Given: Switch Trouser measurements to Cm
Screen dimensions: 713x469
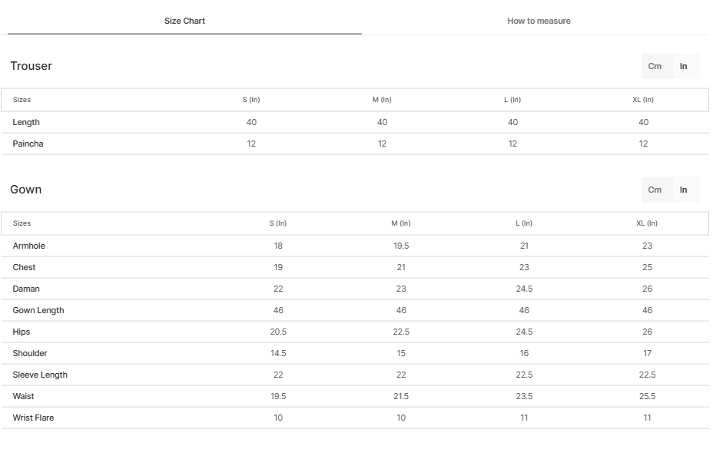Looking at the screenshot, I should (x=655, y=66).
